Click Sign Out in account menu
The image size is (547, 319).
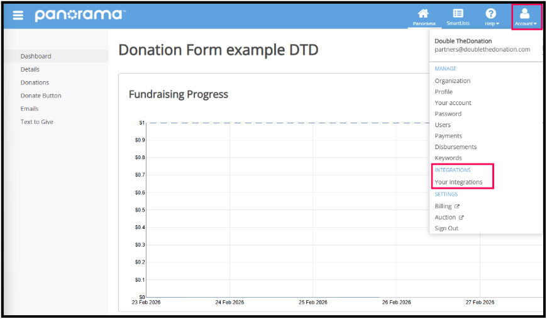tap(446, 228)
